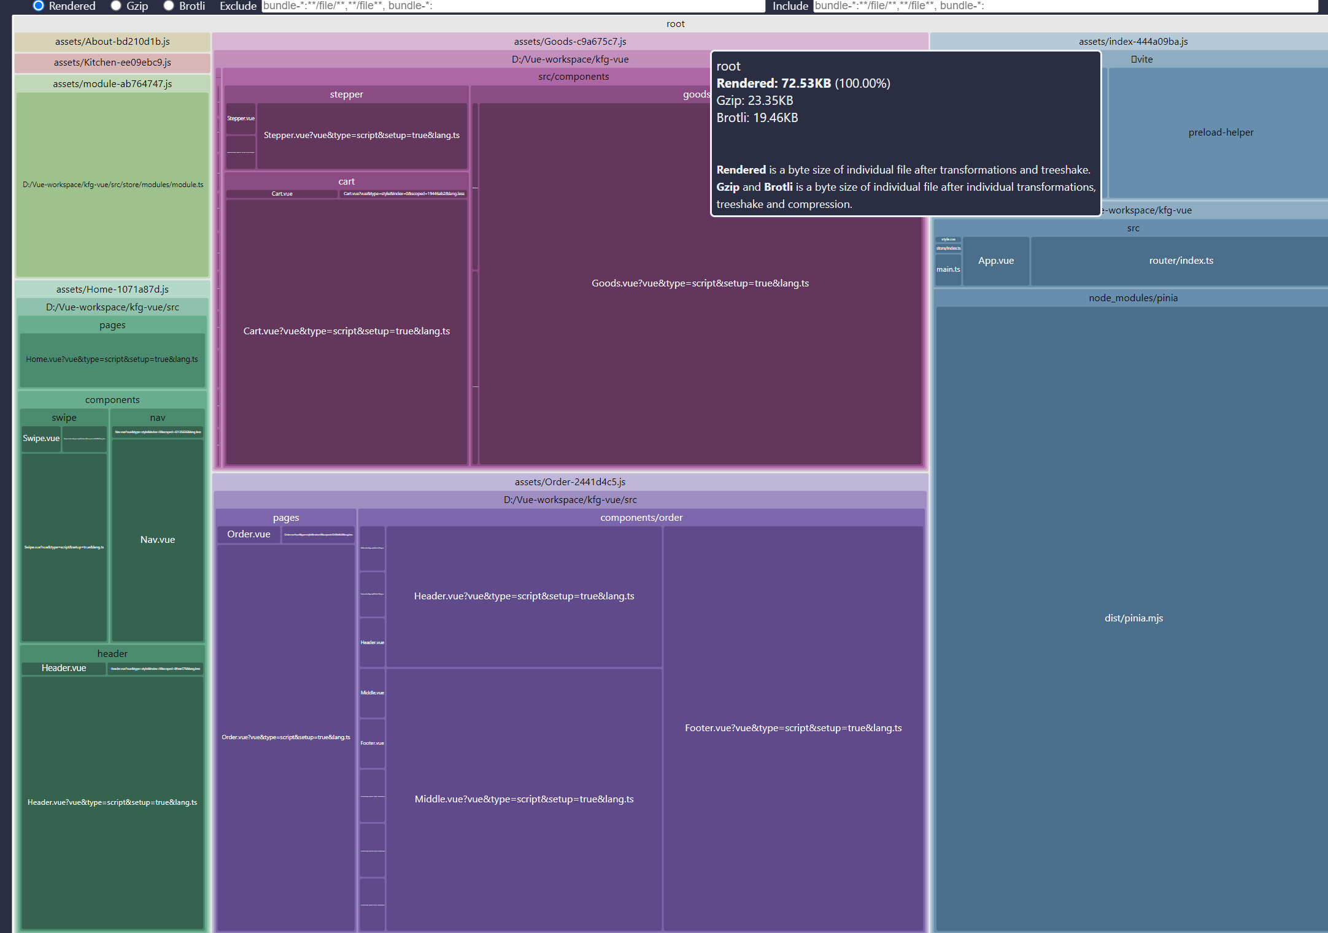This screenshot has width=1328, height=933.
Task: Click the Nav.vue block
Action: tap(158, 540)
